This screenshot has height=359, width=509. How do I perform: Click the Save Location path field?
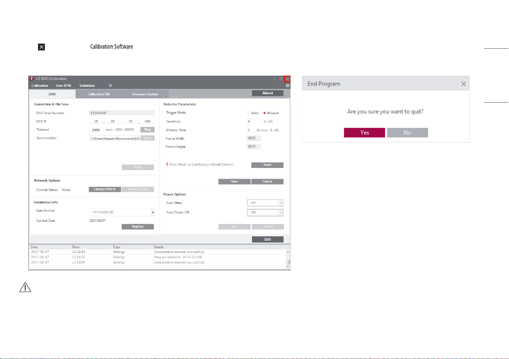tap(114, 138)
